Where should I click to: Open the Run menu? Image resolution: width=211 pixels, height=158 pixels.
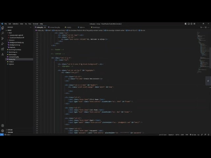click(x=30, y=24)
